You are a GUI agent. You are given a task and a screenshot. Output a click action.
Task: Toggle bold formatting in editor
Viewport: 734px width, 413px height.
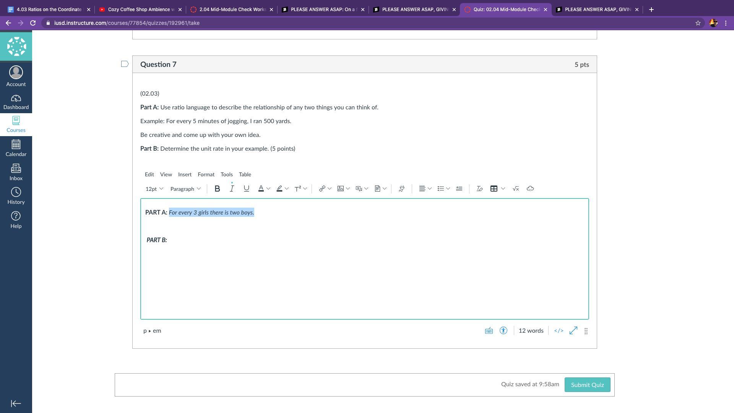coord(217,189)
